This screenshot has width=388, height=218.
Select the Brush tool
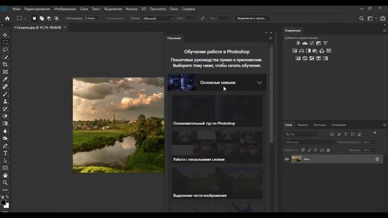[5, 94]
